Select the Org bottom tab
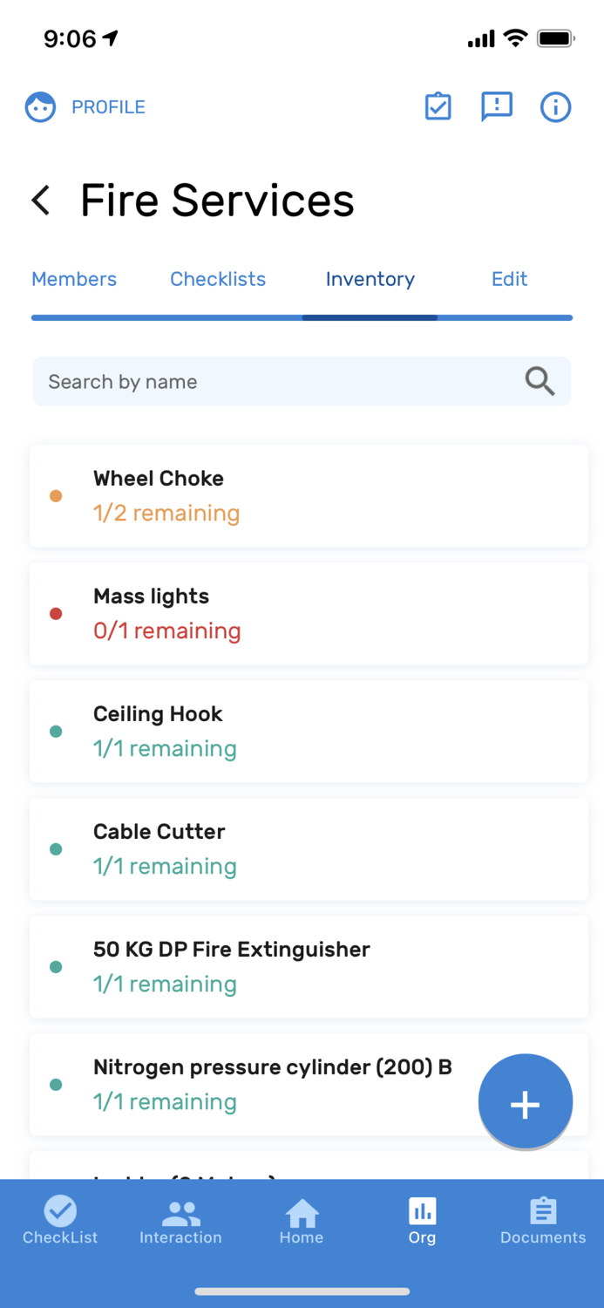604x1308 pixels. [422, 1221]
